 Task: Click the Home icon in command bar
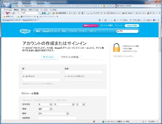99,20
